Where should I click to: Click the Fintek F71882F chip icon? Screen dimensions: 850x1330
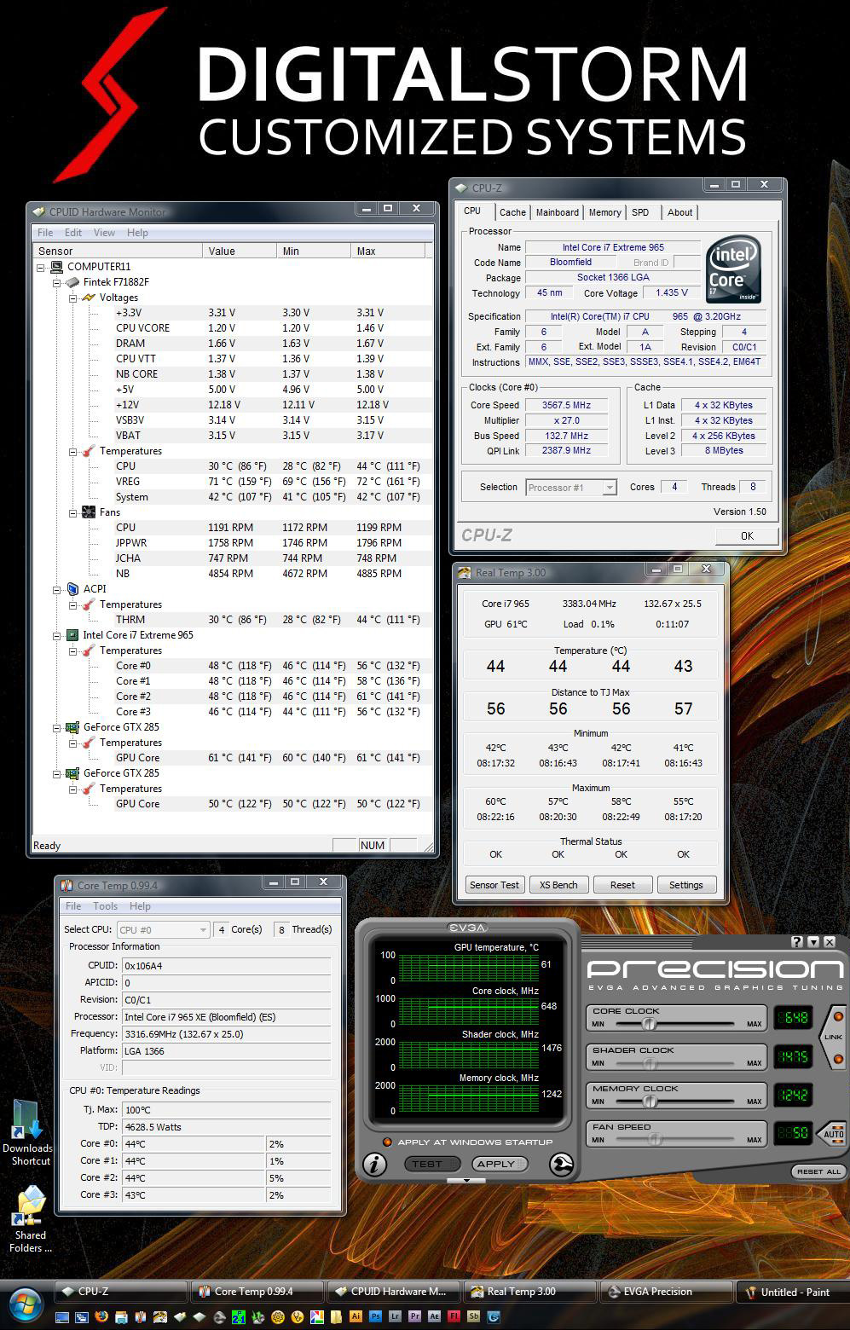tap(72, 281)
